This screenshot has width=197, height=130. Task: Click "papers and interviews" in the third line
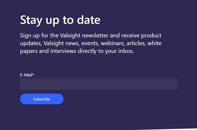click(48, 51)
